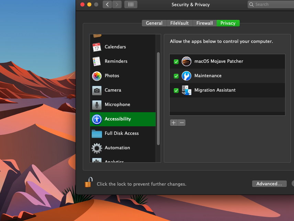Select the Calendars text label

[115, 47]
